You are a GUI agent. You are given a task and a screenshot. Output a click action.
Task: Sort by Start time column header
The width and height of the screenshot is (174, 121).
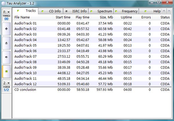click(x=62, y=17)
